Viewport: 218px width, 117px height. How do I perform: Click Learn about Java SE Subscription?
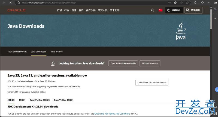[152, 82]
